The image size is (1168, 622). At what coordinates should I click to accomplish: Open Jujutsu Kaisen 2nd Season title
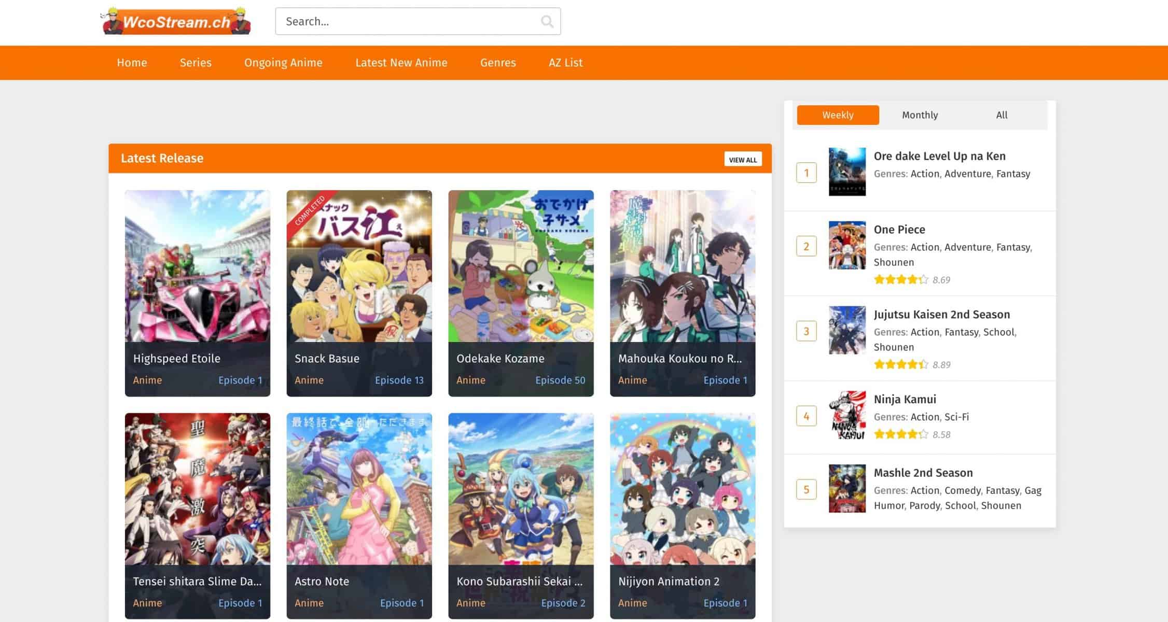(941, 315)
